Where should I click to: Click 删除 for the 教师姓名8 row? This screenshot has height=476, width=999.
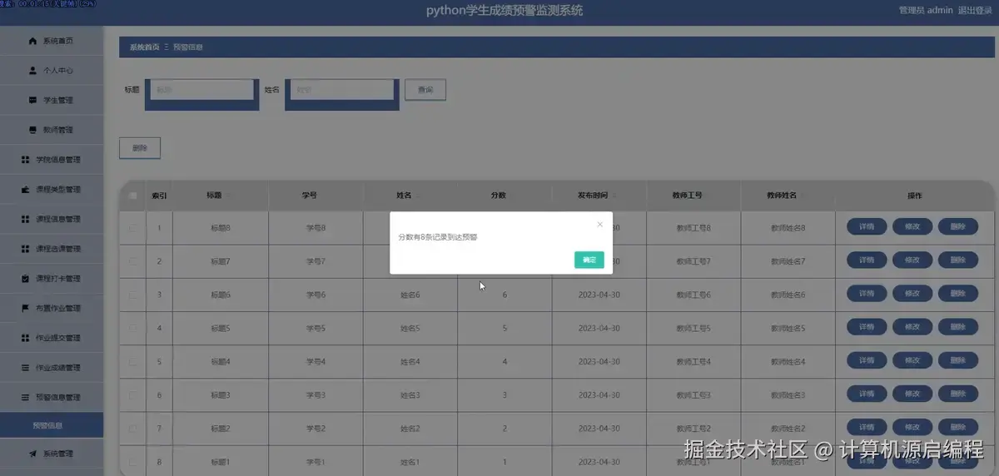pyautogui.click(x=958, y=227)
